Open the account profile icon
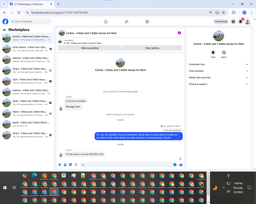The height and width of the screenshot is (204, 256). (248, 21)
